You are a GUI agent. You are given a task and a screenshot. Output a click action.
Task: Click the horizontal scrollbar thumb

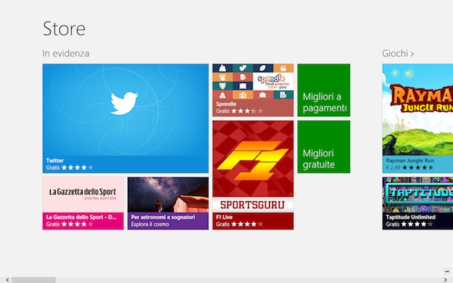(x=33, y=280)
